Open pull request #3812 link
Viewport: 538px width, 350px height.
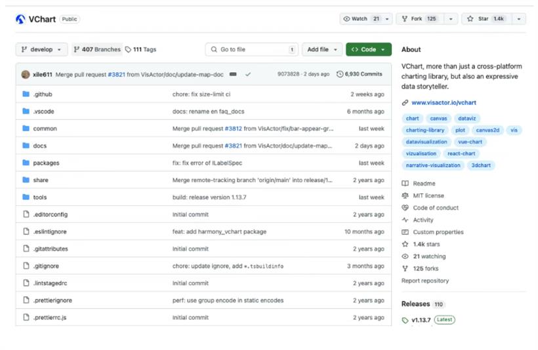point(234,128)
